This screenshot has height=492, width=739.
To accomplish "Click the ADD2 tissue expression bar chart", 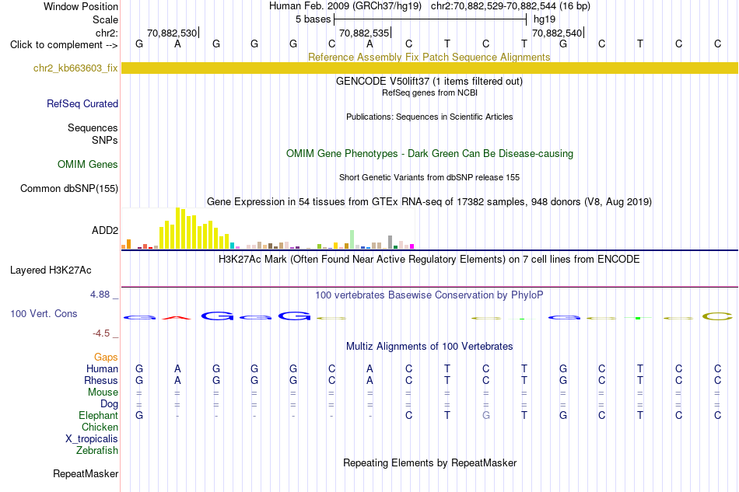I will coord(268,229).
